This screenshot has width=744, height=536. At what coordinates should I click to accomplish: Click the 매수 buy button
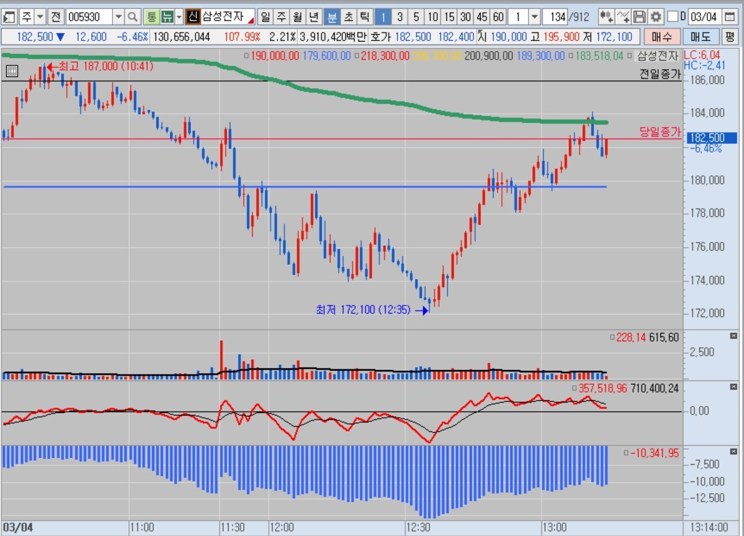[661, 37]
